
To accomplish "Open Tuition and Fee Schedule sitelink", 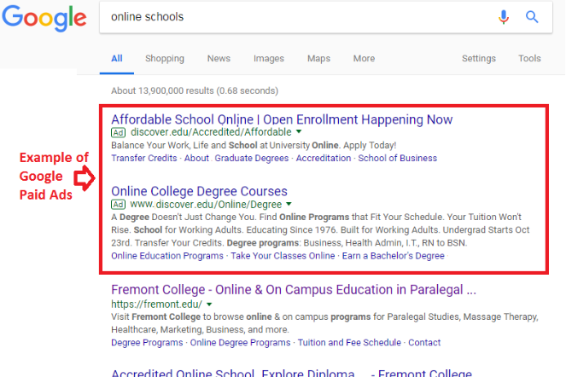I will tap(349, 343).
